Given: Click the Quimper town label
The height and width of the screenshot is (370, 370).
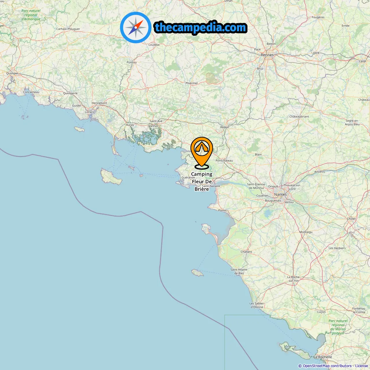Looking at the screenshot, I should pyautogui.click(x=12, y=73).
